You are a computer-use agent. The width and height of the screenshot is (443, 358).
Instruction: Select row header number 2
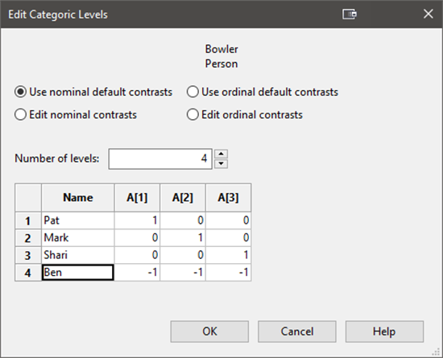[28, 238]
